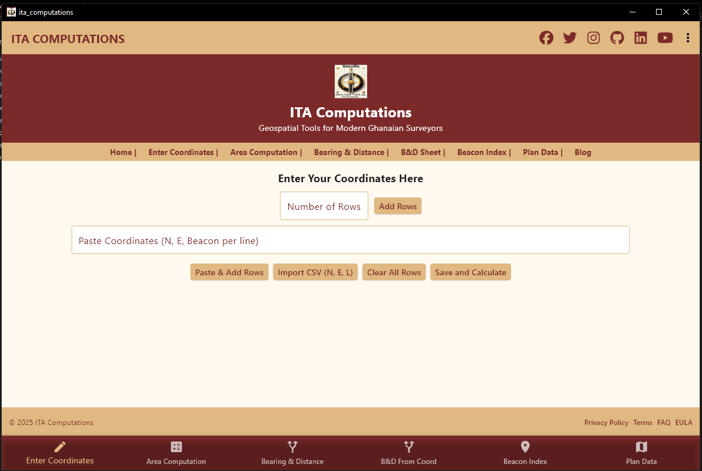
Task: Open Beacon Index in top navigation menu
Action: tap(482, 152)
